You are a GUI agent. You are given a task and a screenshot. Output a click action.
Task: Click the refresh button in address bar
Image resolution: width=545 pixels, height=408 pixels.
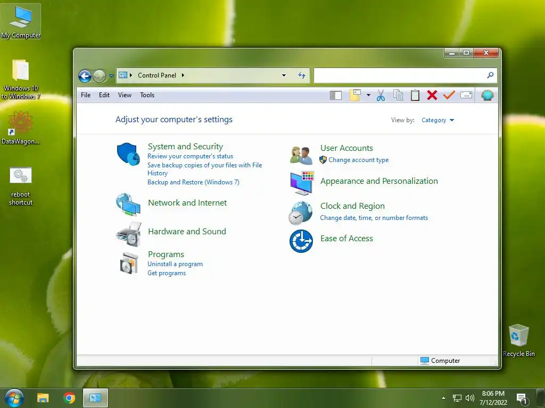[302, 75]
